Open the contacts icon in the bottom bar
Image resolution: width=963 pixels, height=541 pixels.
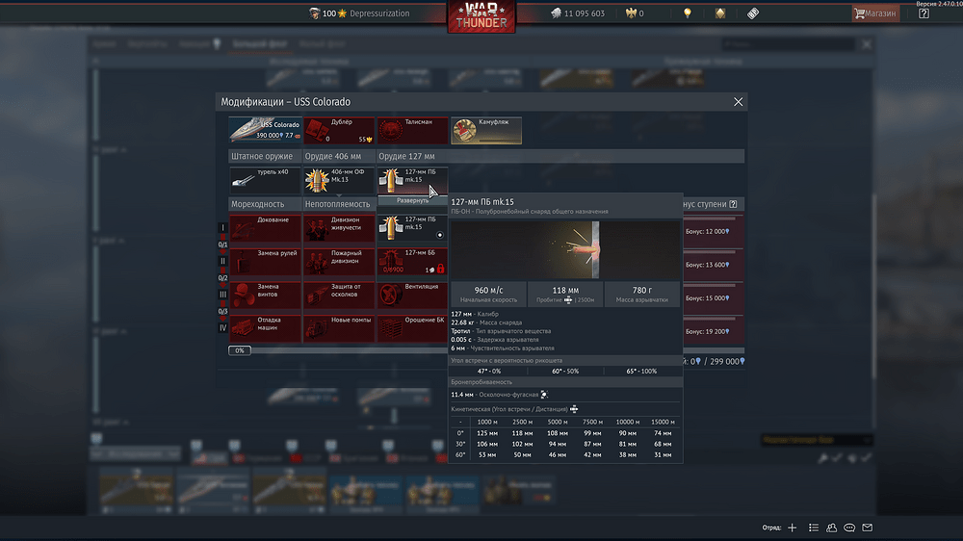click(832, 528)
